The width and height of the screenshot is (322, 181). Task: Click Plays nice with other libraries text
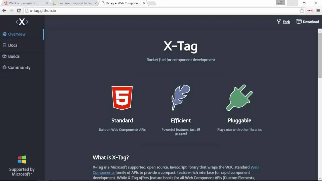pyautogui.click(x=239, y=130)
